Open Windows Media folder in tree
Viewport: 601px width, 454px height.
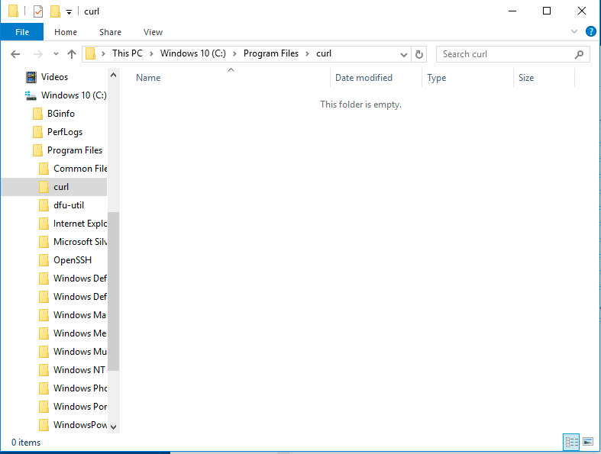pyautogui.click(x=79, y=333)
